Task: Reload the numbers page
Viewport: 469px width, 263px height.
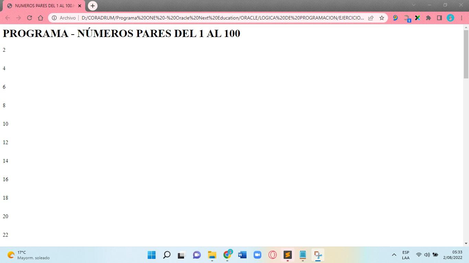Action: (x=29, y=17)
